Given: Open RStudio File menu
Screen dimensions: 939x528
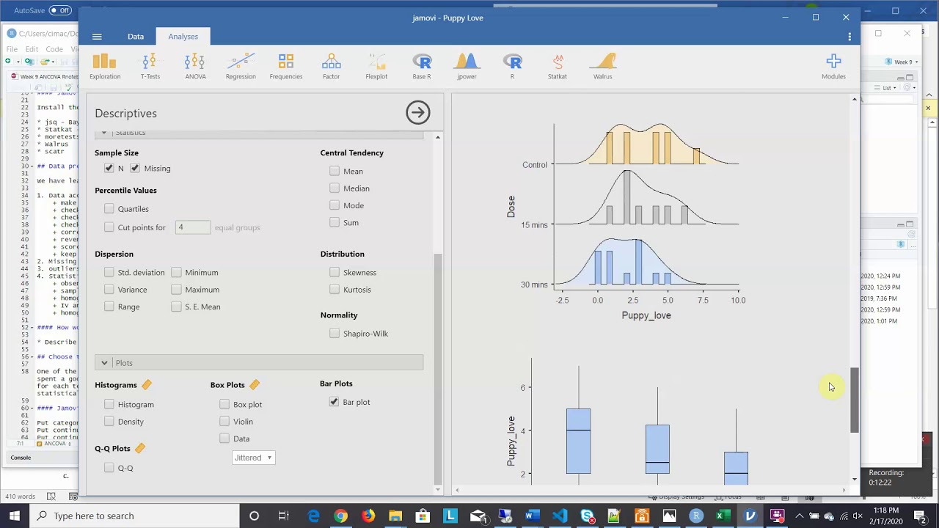Looking at the screenshot, I should click(12, 49).
